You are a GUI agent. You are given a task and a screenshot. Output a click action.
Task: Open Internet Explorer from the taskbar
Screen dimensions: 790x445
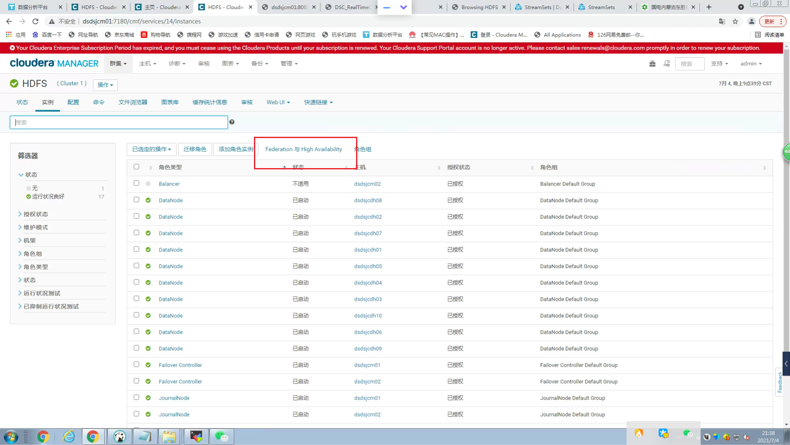[69, 436]
